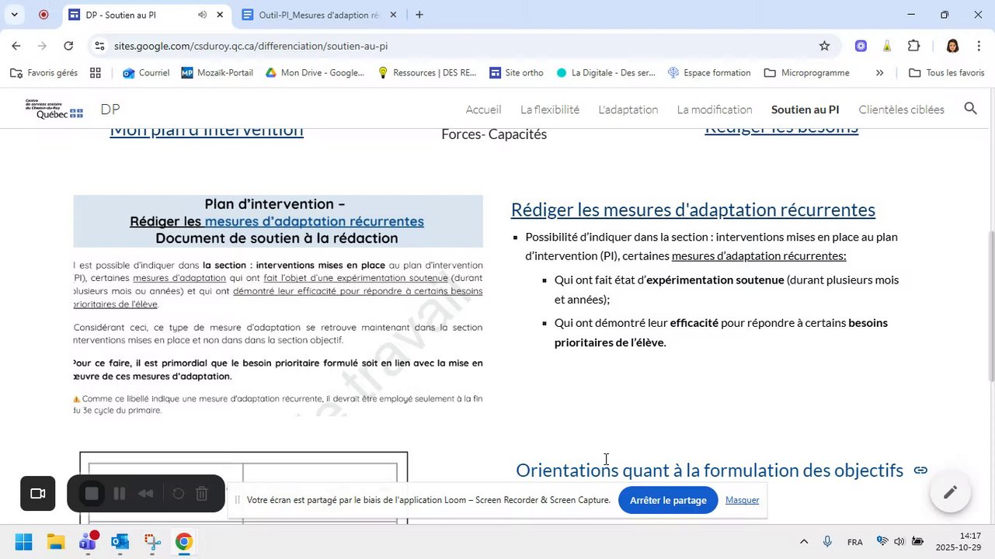Screen dimensions: 995x559
Task: Click the flask extension icon
Action: 887,46
